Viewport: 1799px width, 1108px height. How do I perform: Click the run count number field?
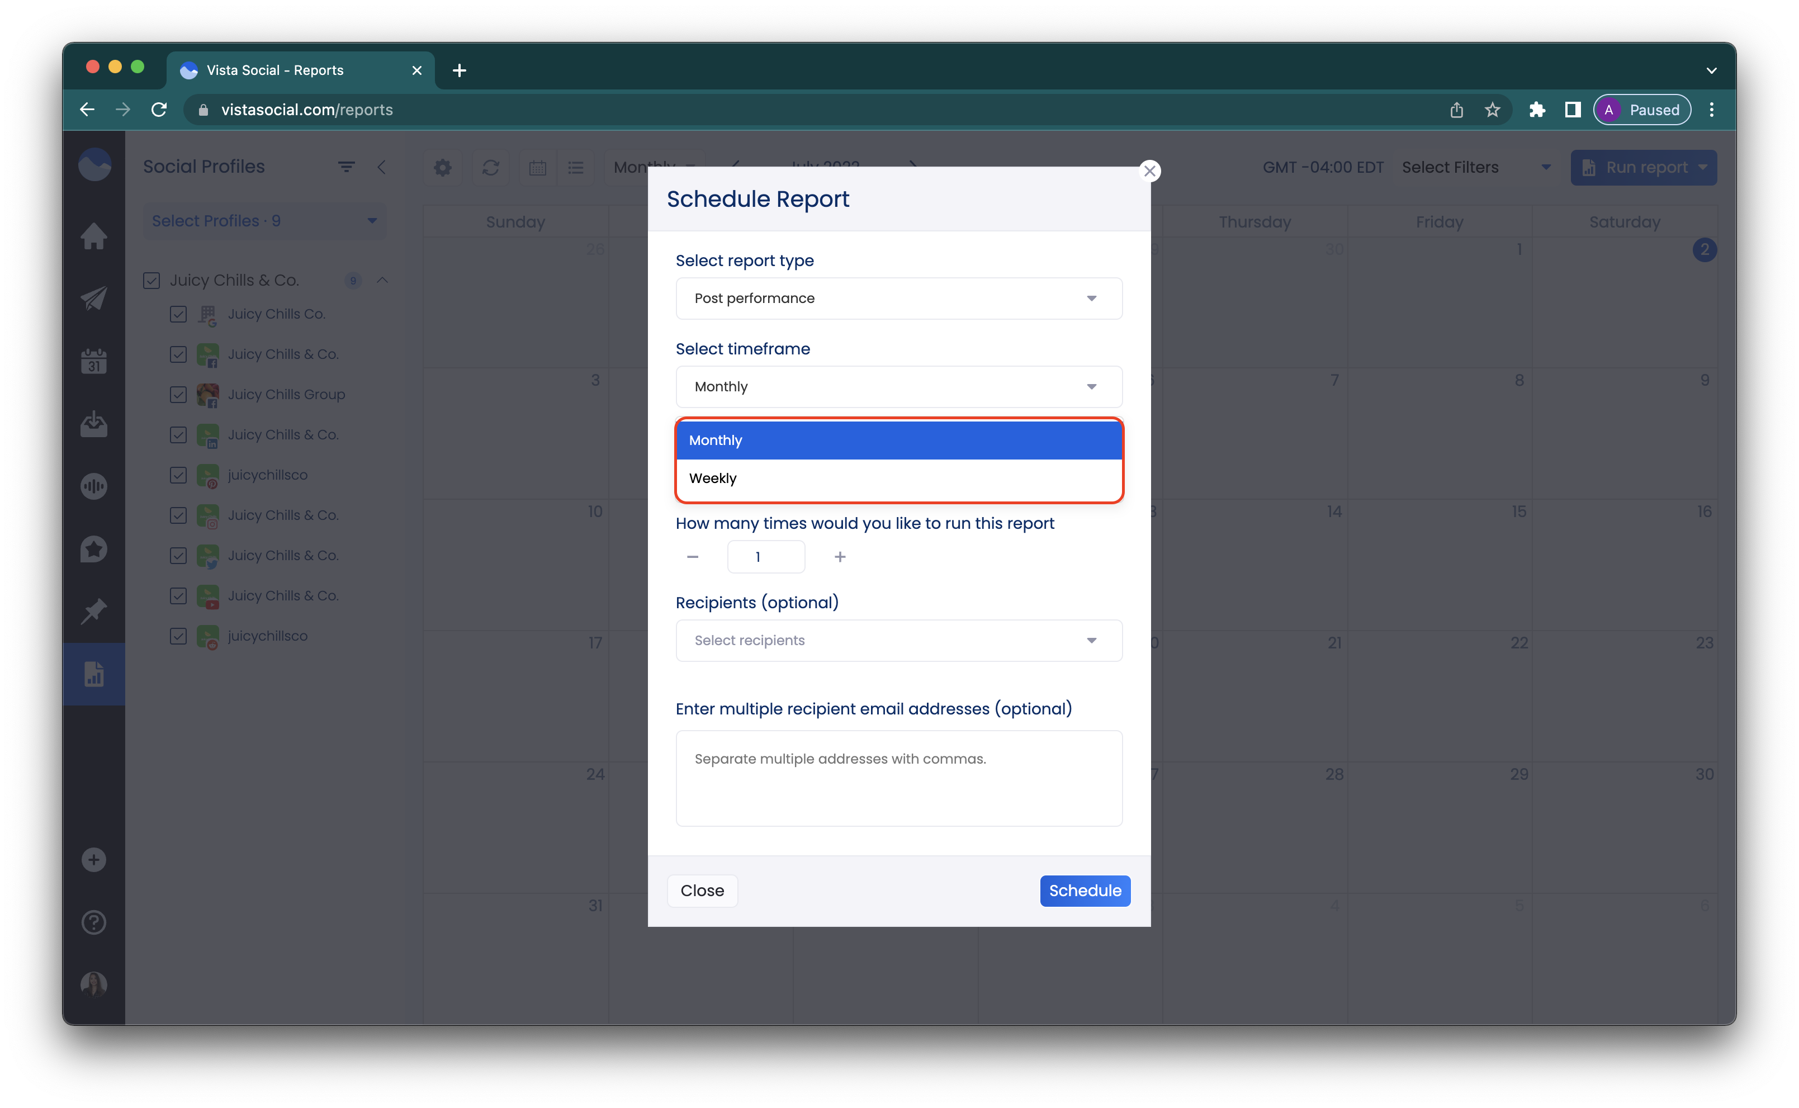pos(766,557)
